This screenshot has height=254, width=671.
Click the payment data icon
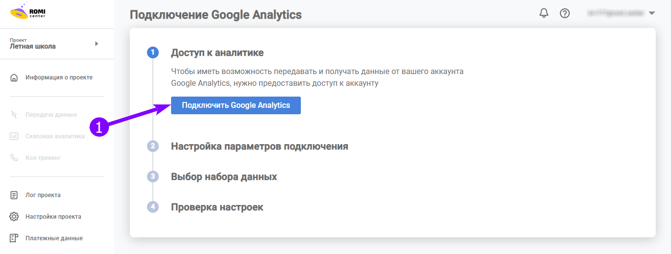tap(14, 238)
